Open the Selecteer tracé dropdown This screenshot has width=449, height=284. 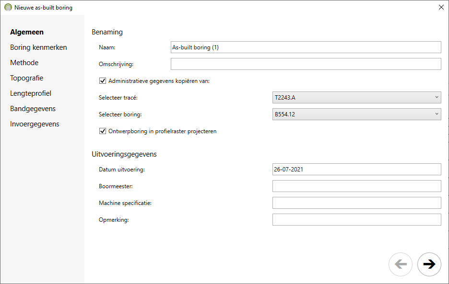[x=356, y=98]
